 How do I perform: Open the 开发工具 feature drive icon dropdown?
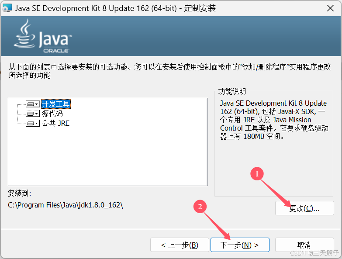click(33, 104)
